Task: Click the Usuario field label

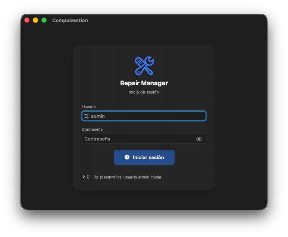Action: coord(89,107)
